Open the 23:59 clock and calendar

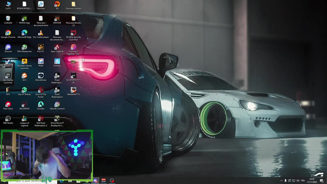(312, 181)
